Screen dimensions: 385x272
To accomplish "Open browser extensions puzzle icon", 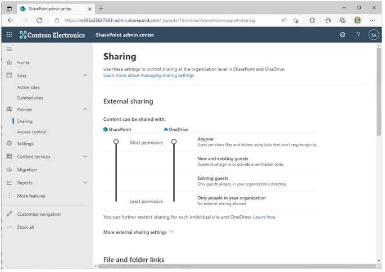I will pyautogui.click(x=312, y=20).
